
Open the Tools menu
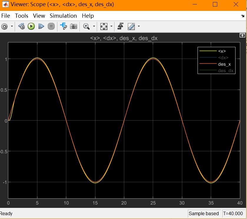point(21,16)
